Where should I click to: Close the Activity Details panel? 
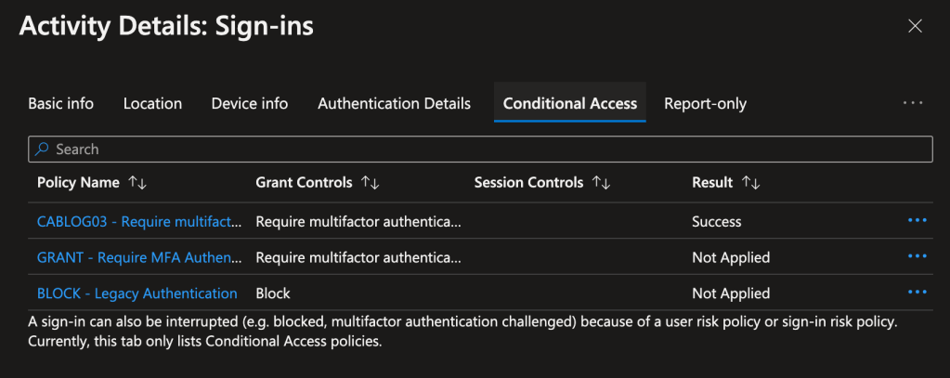tap(915, 26)
